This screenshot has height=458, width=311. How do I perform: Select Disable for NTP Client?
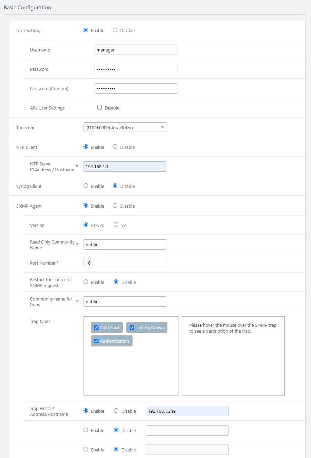(x=115, y=147)
